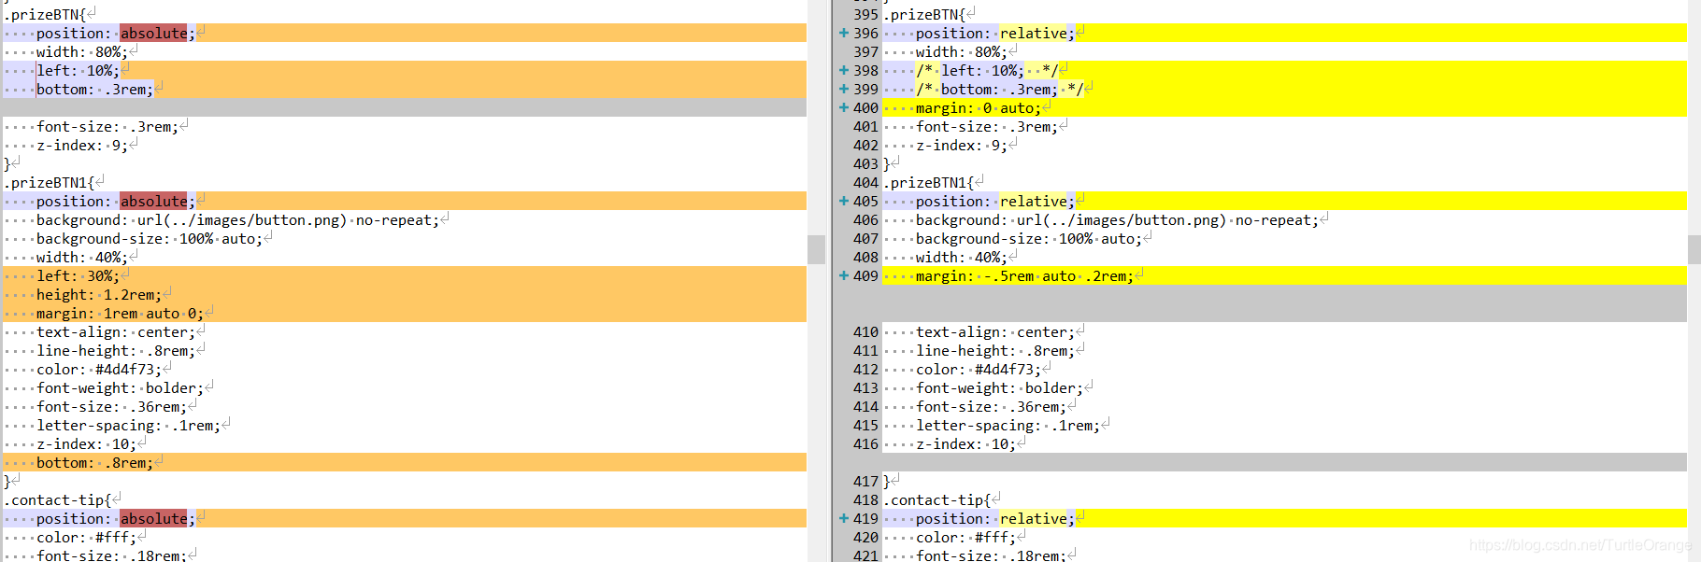
Task: Click 'width: 80%;' in the left pane
Action: pyautogui.click(x=80, y=51)
